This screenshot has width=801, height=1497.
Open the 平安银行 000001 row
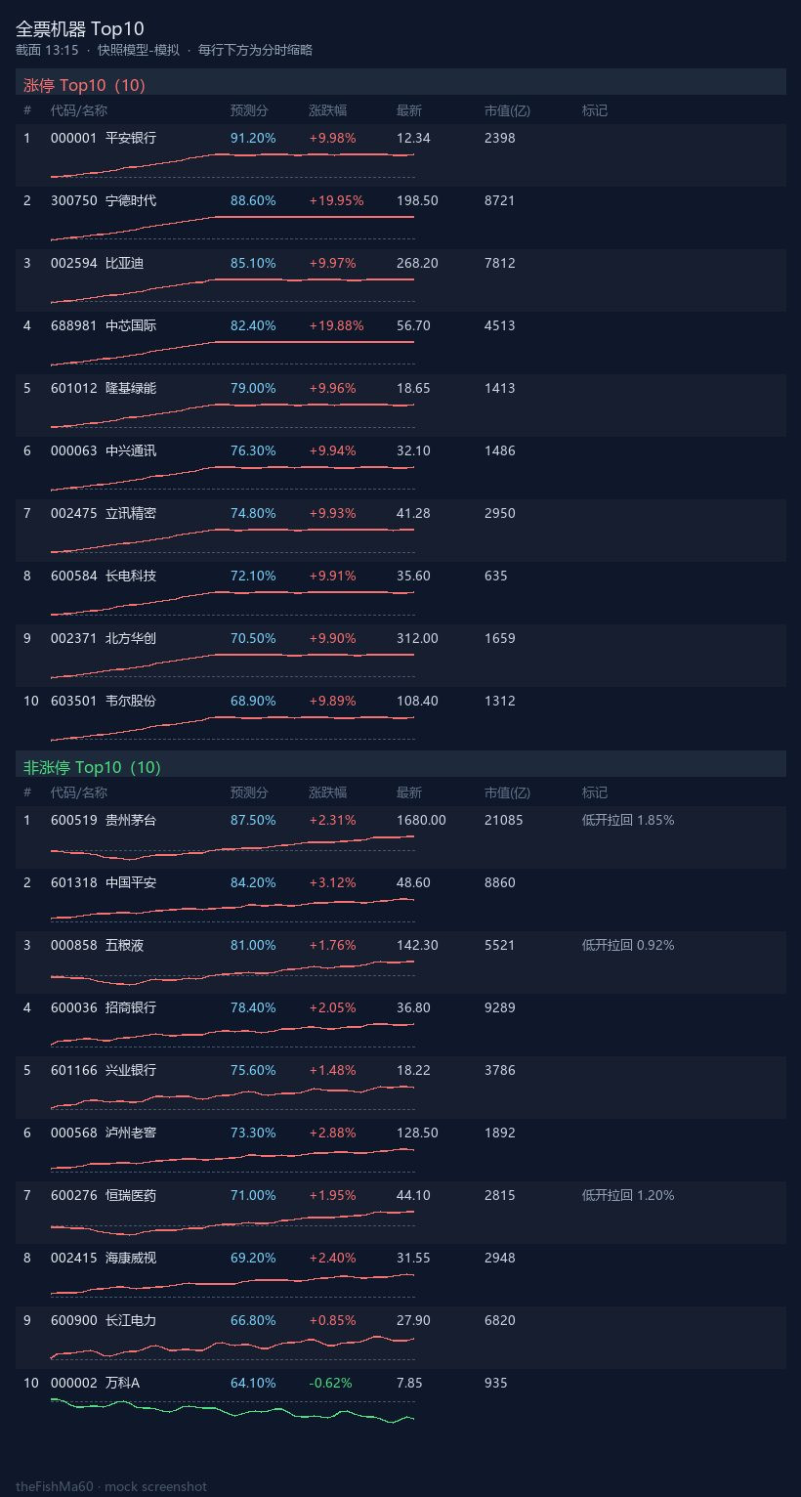click(x=400, y=155)
